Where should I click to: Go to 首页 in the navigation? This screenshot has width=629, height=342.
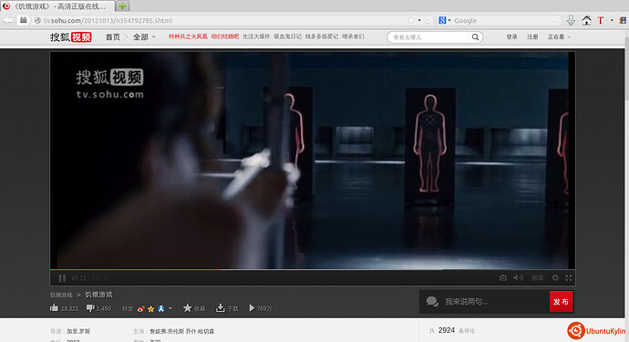click(113, 36)
